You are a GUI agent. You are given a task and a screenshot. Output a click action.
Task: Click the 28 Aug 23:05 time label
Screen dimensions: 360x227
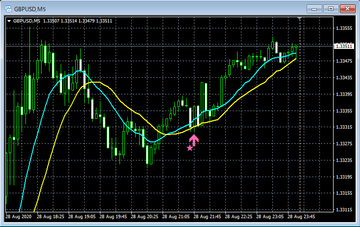(270, 216)
